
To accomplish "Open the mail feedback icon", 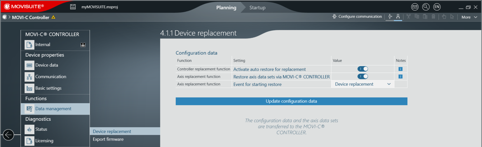I will coord(415,7).
